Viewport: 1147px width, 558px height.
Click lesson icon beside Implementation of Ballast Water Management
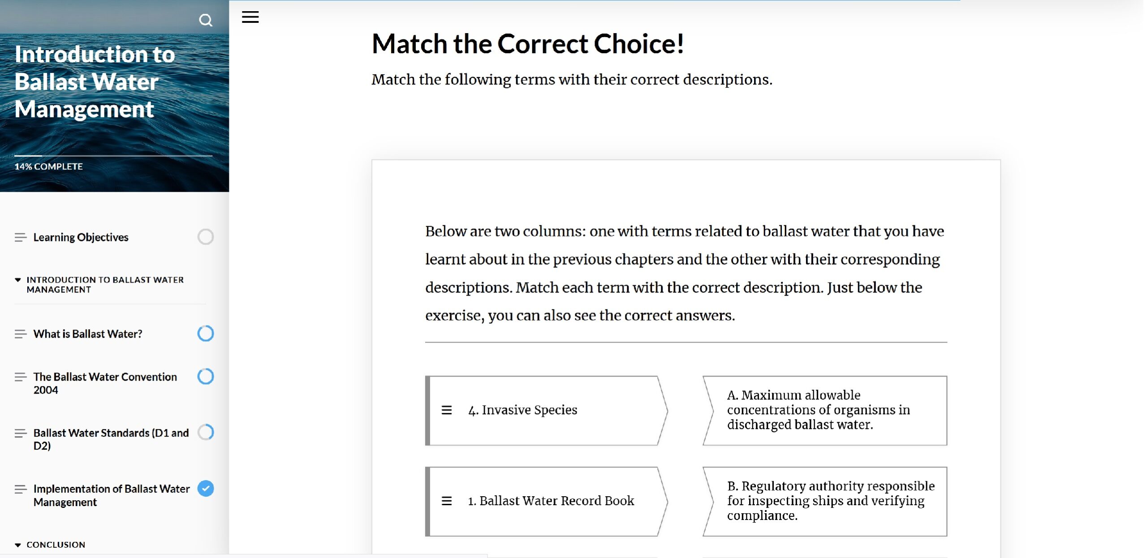pyautogui.click(x=20, y=489)
